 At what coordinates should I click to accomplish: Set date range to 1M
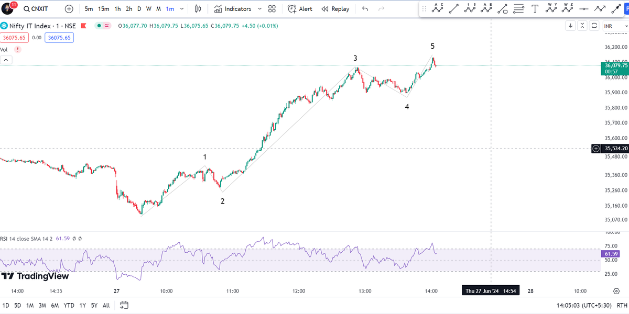point(30,305)
